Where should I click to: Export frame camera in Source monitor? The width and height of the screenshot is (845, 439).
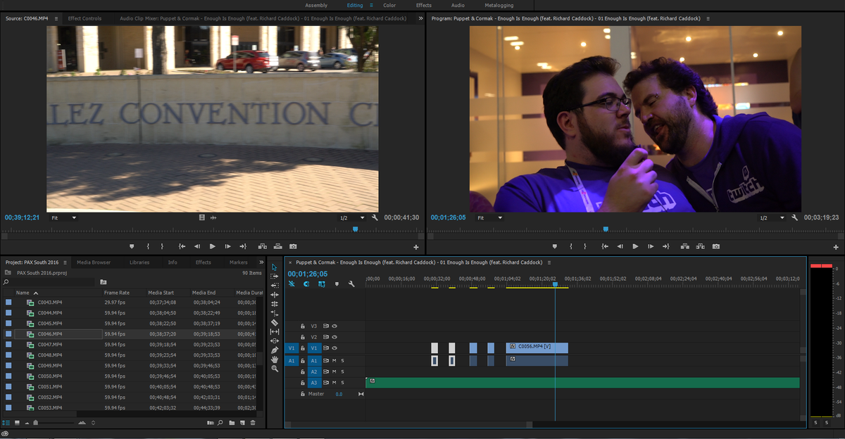293,246
